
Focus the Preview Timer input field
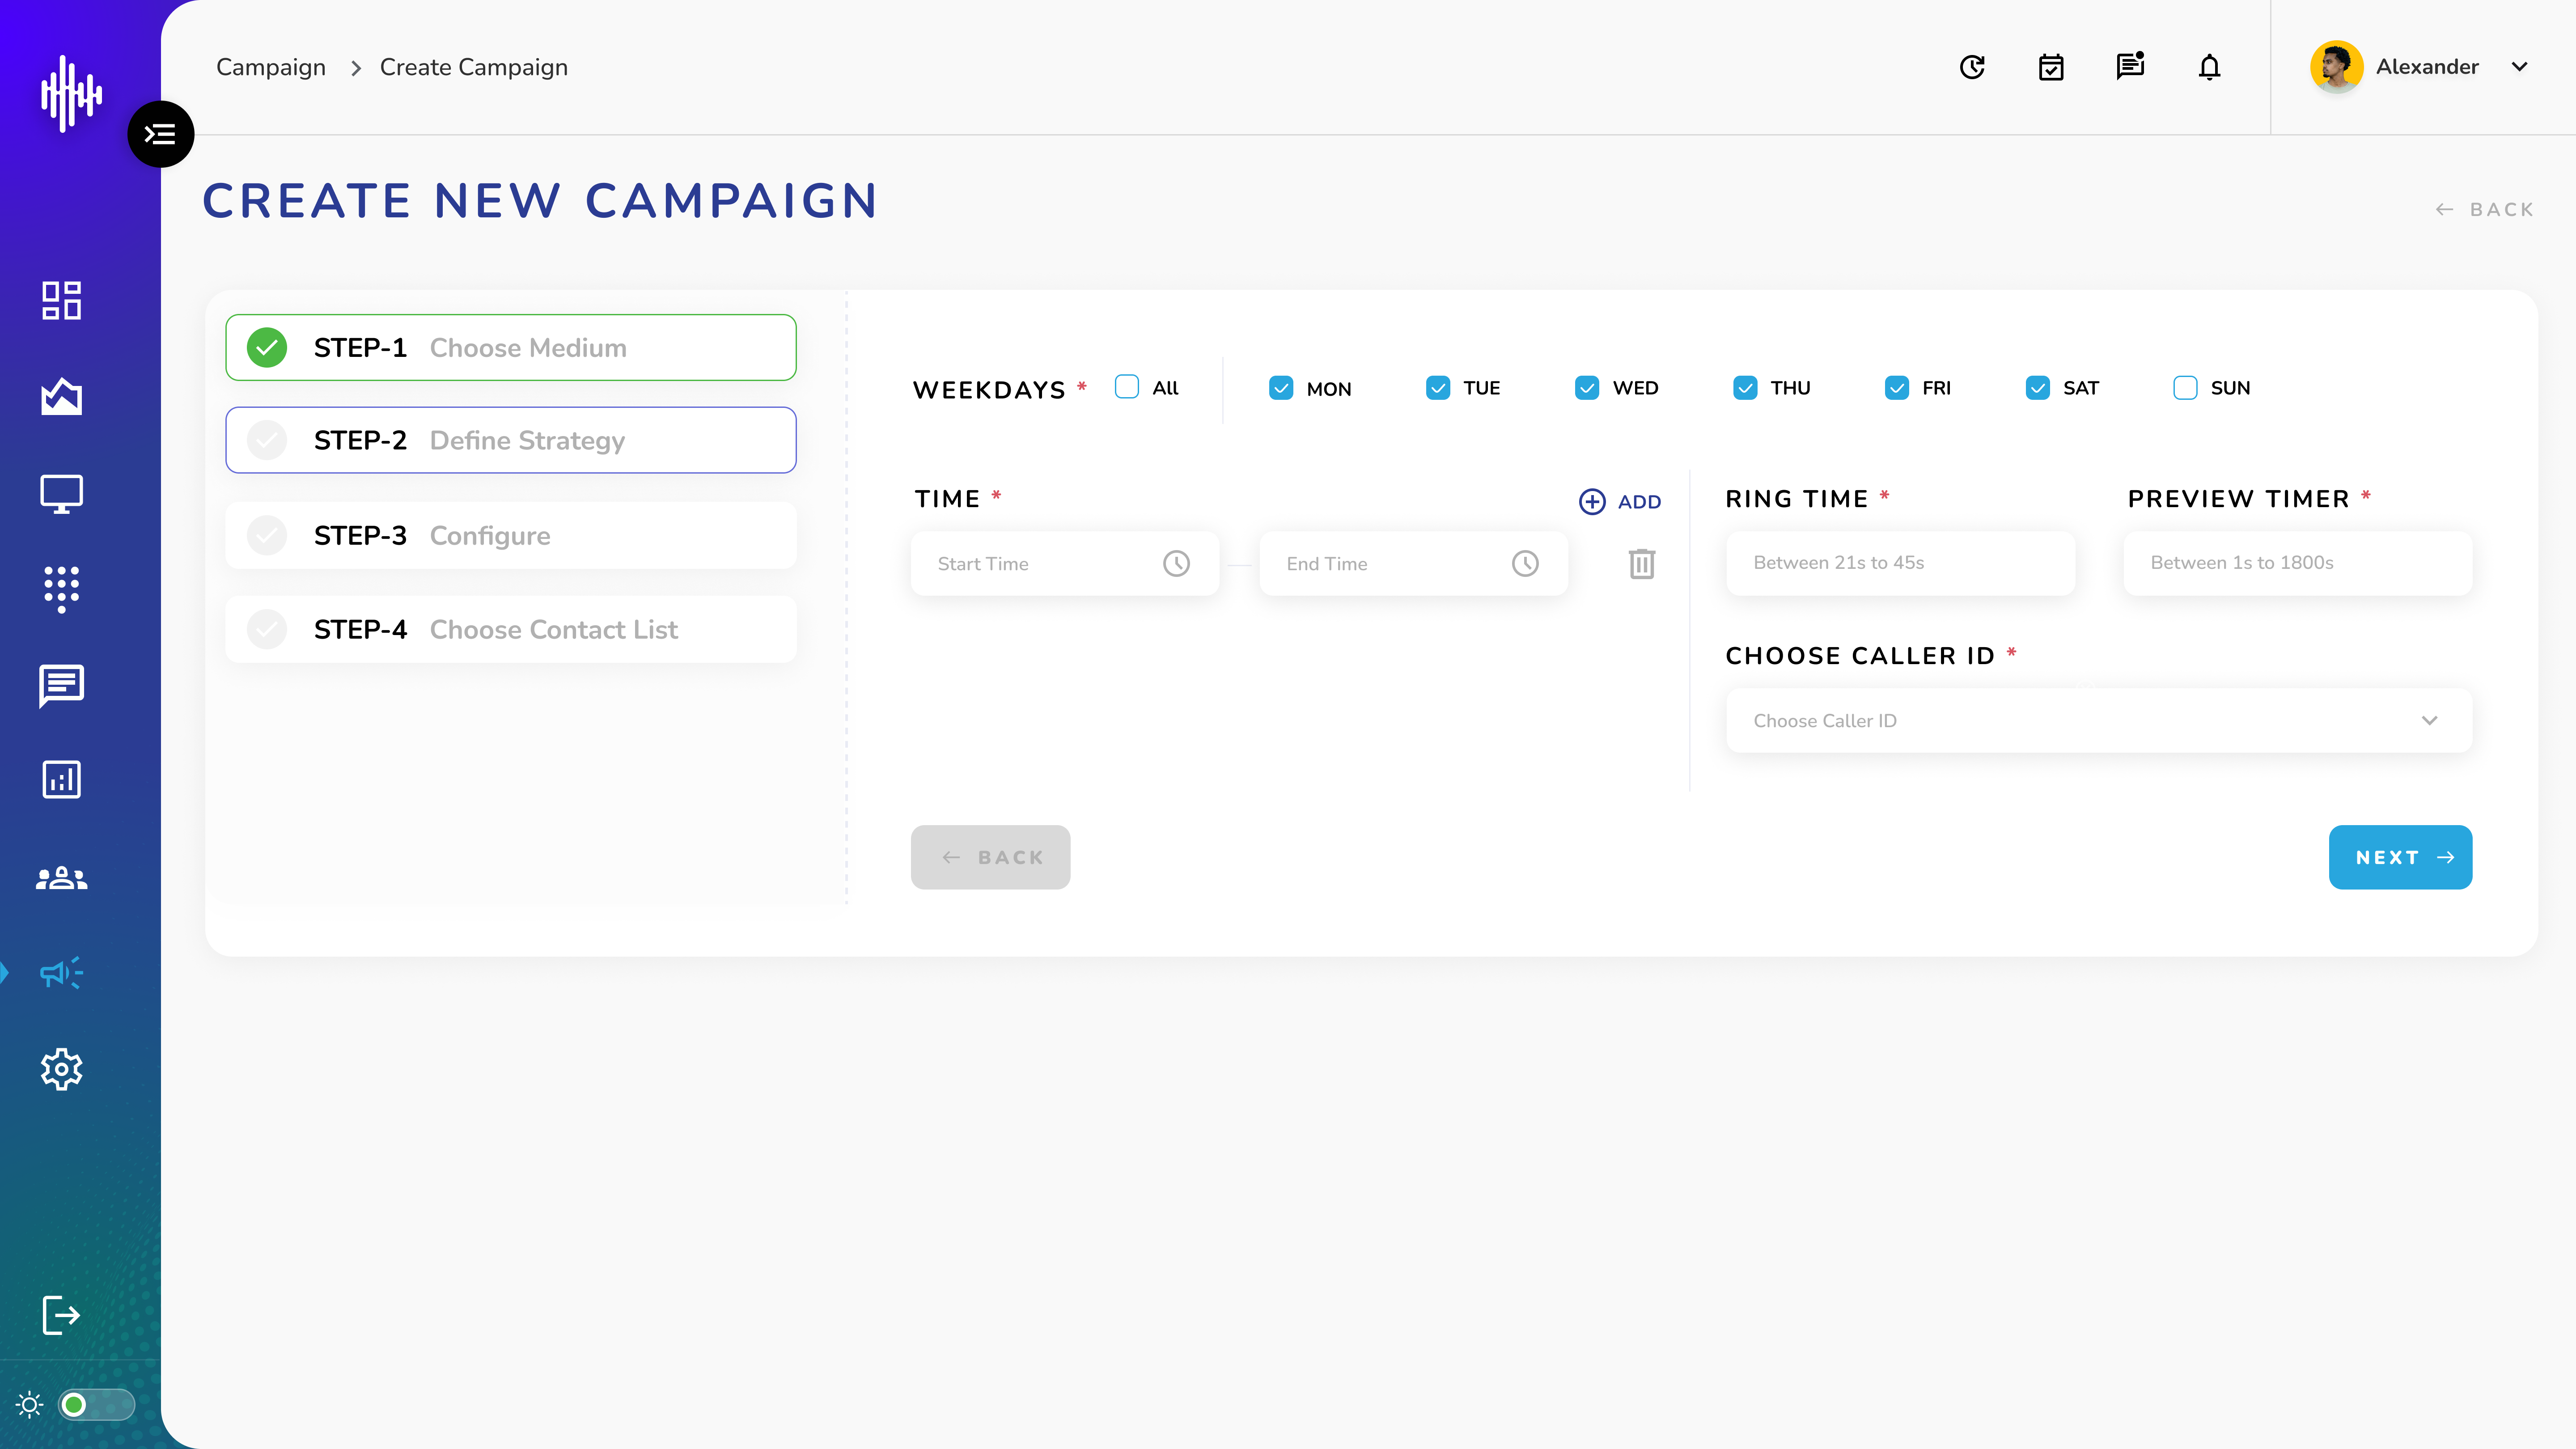(2298, 563)
